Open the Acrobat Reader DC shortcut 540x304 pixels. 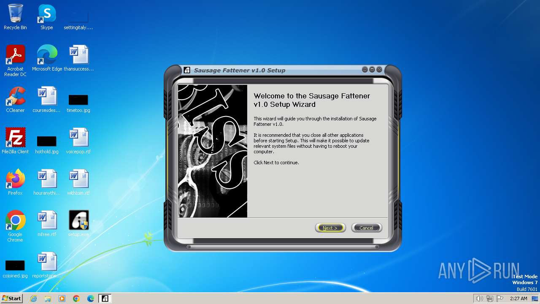[15, 61]
